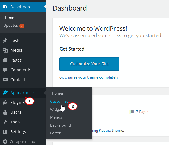169x145 pixels.
Task: Open the 7 Pages link
Action: pos(142,112)
